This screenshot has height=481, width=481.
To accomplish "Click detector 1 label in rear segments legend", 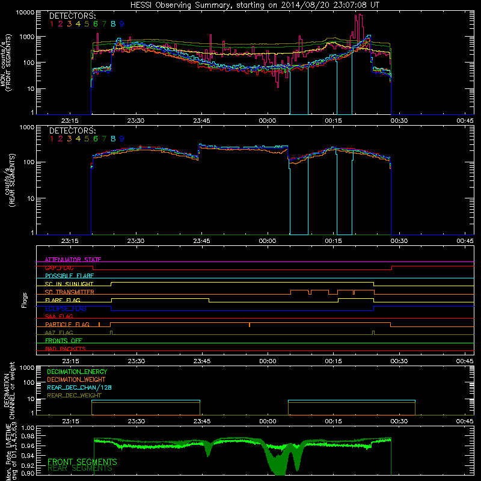I will point(52,139).
